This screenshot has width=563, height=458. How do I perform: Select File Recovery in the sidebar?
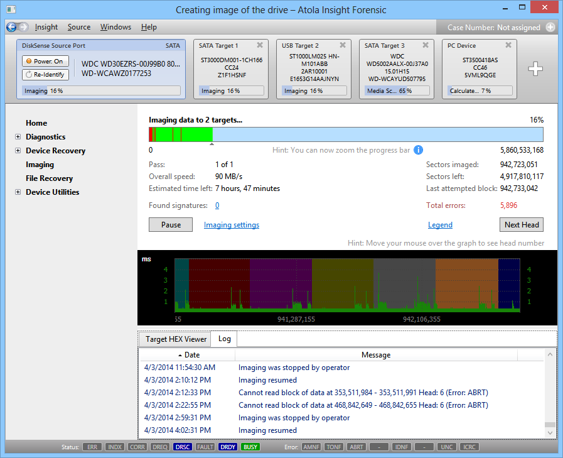pyautogui.click(x=49, y=178)
